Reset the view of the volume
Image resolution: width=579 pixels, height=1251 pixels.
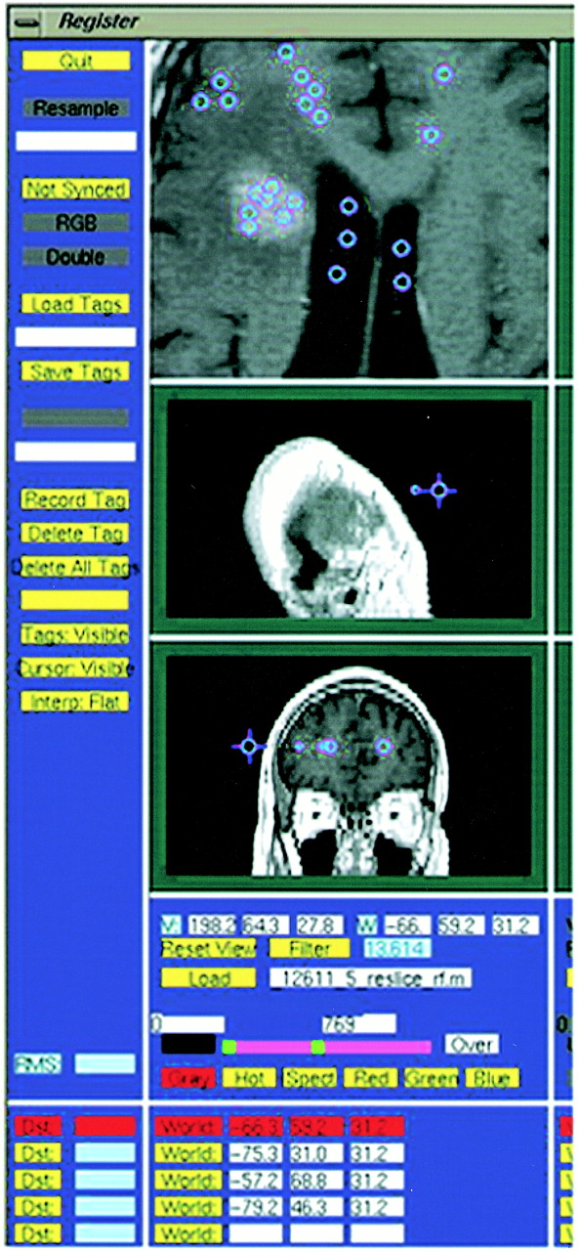point(209,948)
